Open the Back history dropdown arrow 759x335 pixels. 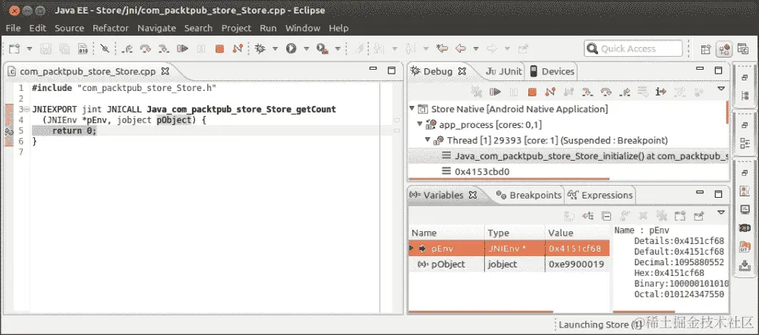(476, 49)
